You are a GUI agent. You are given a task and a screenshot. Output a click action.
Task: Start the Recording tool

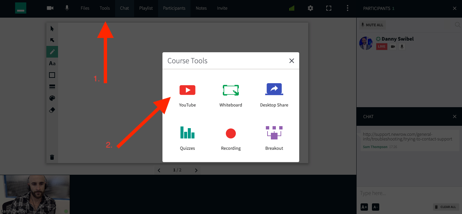pyautogui.click(x=231, y=139)
